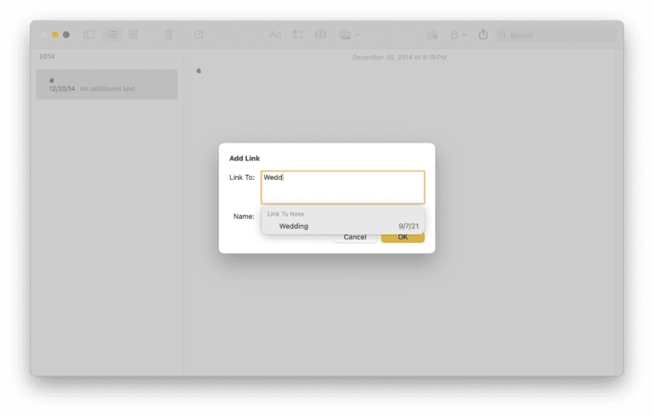Open the Aa text format options
Viewport: 654px width, 416px height.
[275, 35]
